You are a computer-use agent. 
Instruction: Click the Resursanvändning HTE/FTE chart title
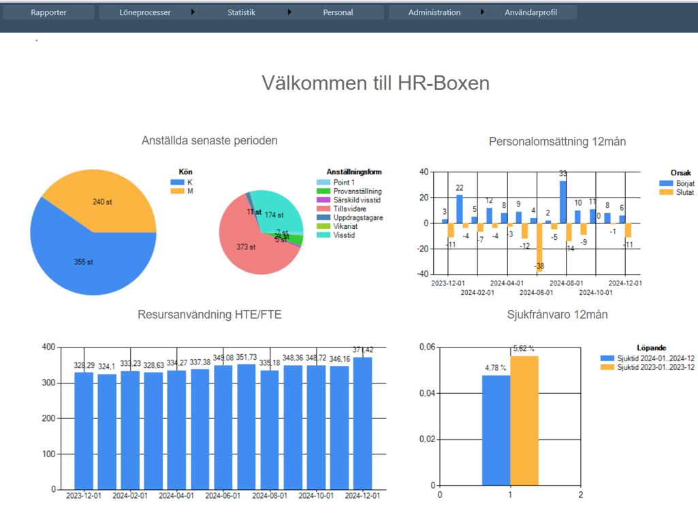pos(210,315)
